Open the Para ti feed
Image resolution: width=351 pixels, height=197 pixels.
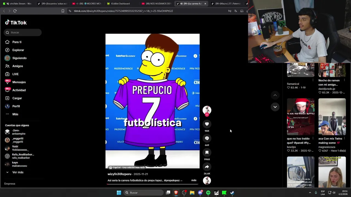point(17,42)
